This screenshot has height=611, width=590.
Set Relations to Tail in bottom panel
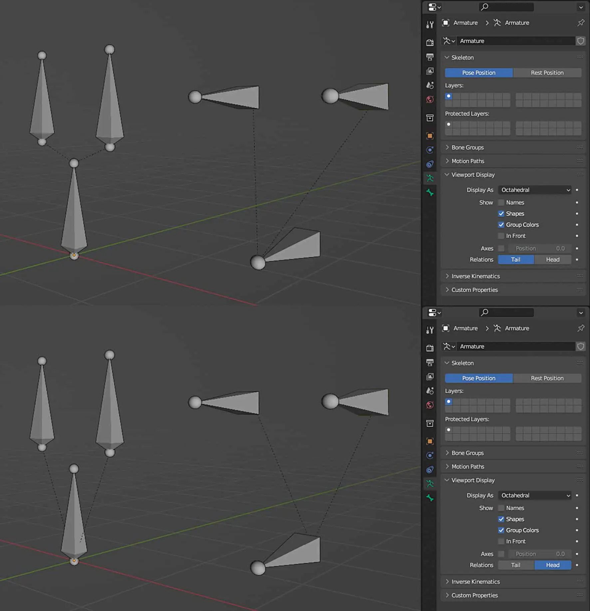pyautogui.click(x=516, y=565)
